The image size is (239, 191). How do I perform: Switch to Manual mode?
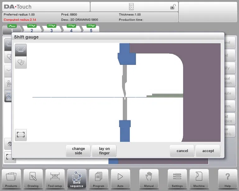149,179
